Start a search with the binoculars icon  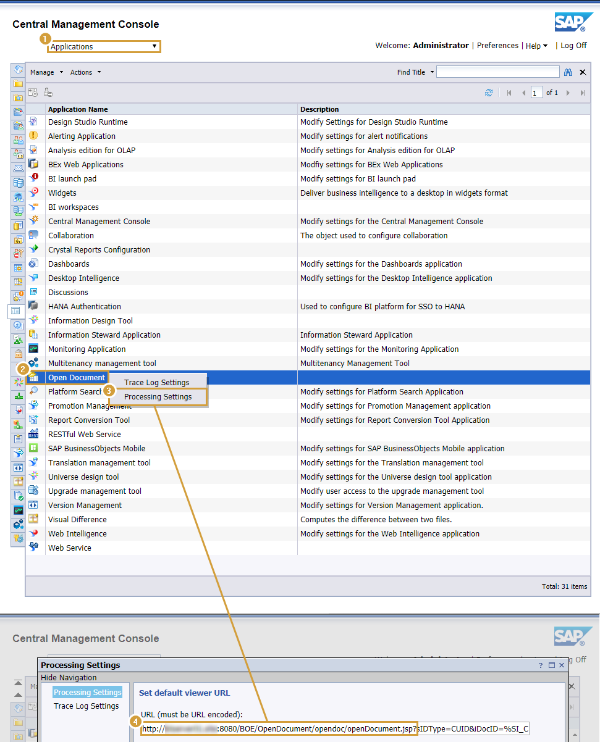(x=568, y=72)
